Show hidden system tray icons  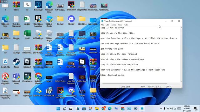(161, 109)
